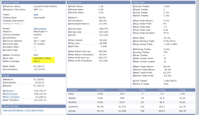Screen dimensions: 199x115
Task: Click the info icon in Averages Pips header
Action: click(140, 90)
